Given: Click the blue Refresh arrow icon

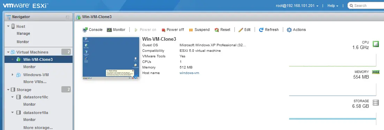Looking at the screenshot, I should click(261, 30).
